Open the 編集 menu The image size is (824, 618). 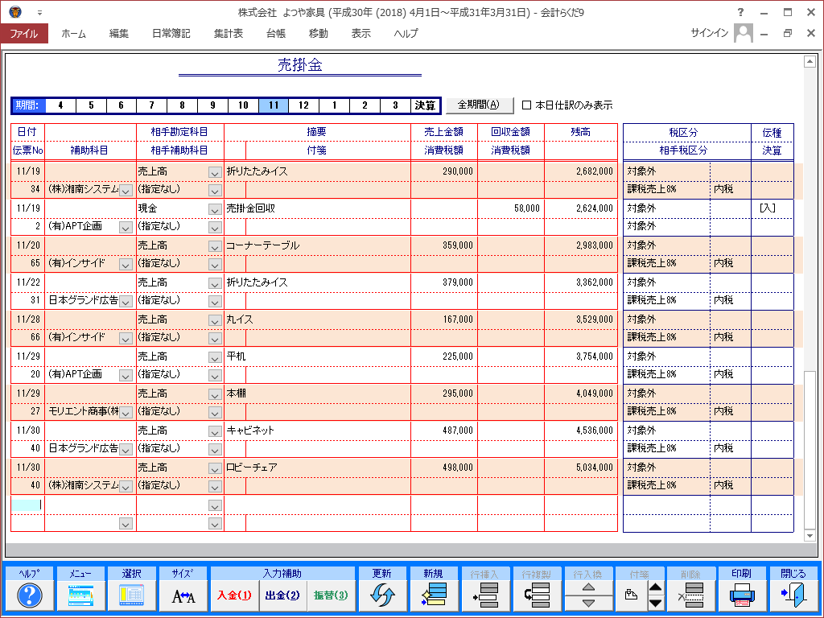119,33
